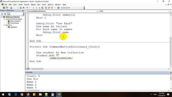Select VBAProject (Book1) root item

pos(13,17)
